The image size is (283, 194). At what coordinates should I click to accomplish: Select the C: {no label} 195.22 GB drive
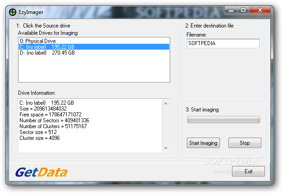pyautogui.click(x=94, y=47)
